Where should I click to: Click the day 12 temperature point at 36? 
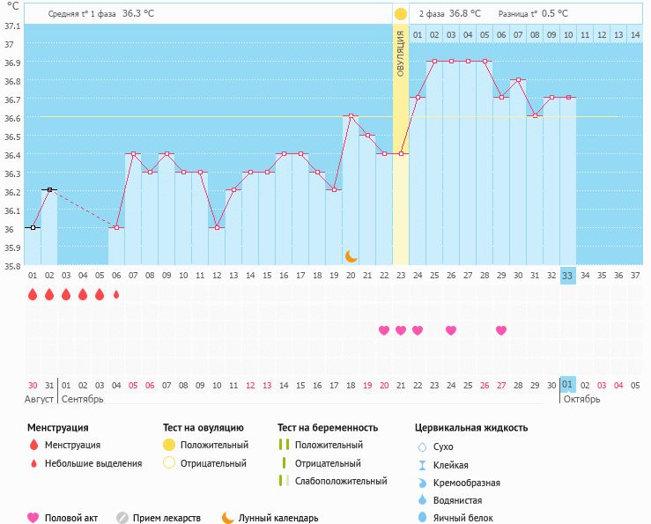click(217, 227)
